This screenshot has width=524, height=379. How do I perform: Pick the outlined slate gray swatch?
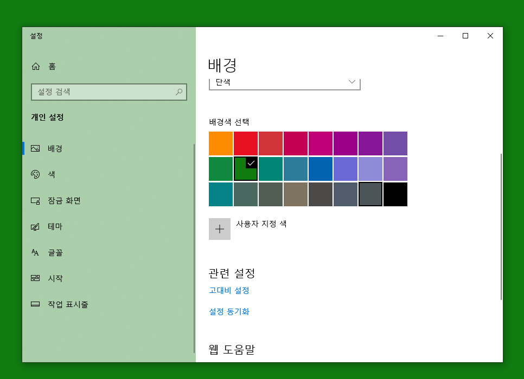tap(370, 194)
